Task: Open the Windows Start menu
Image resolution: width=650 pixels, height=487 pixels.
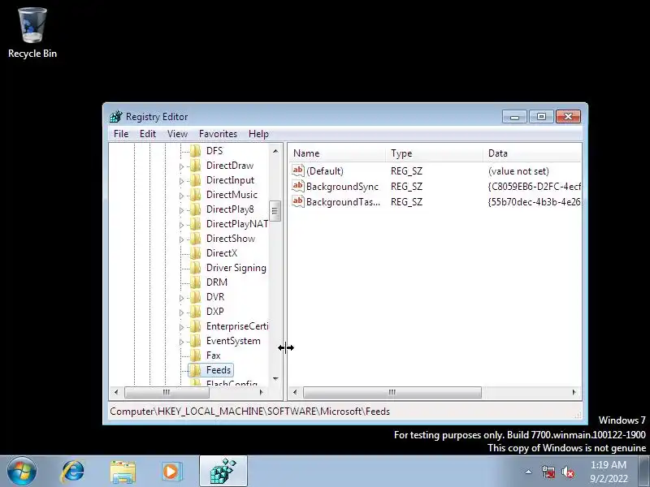Action: [22, 472]
